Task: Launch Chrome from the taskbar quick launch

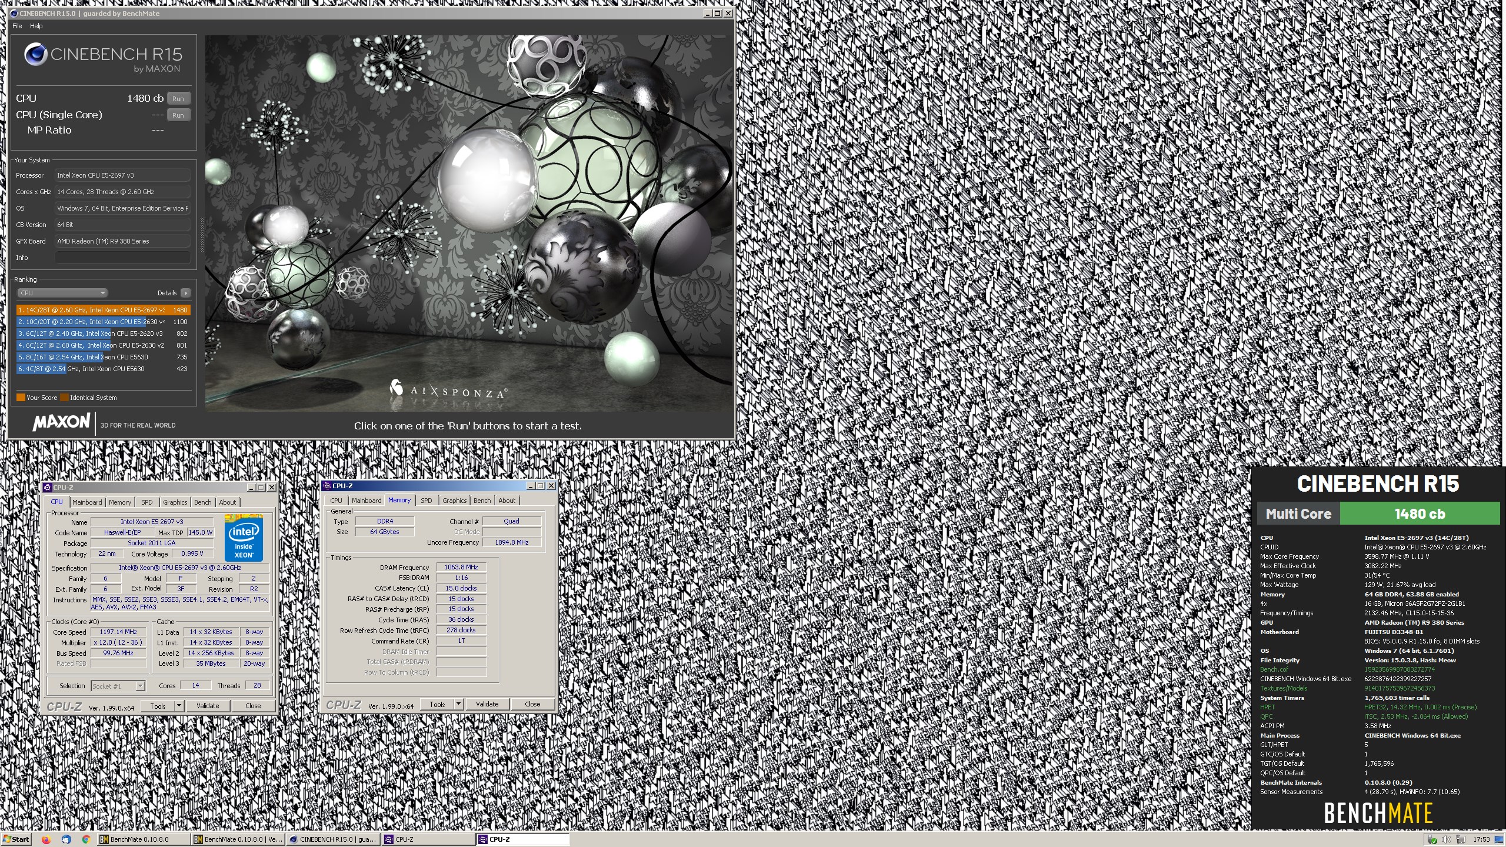Action: point(86,839)
